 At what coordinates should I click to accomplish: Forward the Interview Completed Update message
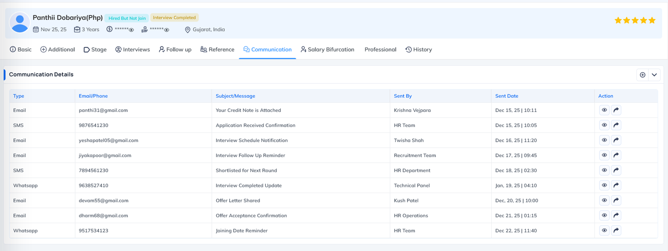point(616,185)
